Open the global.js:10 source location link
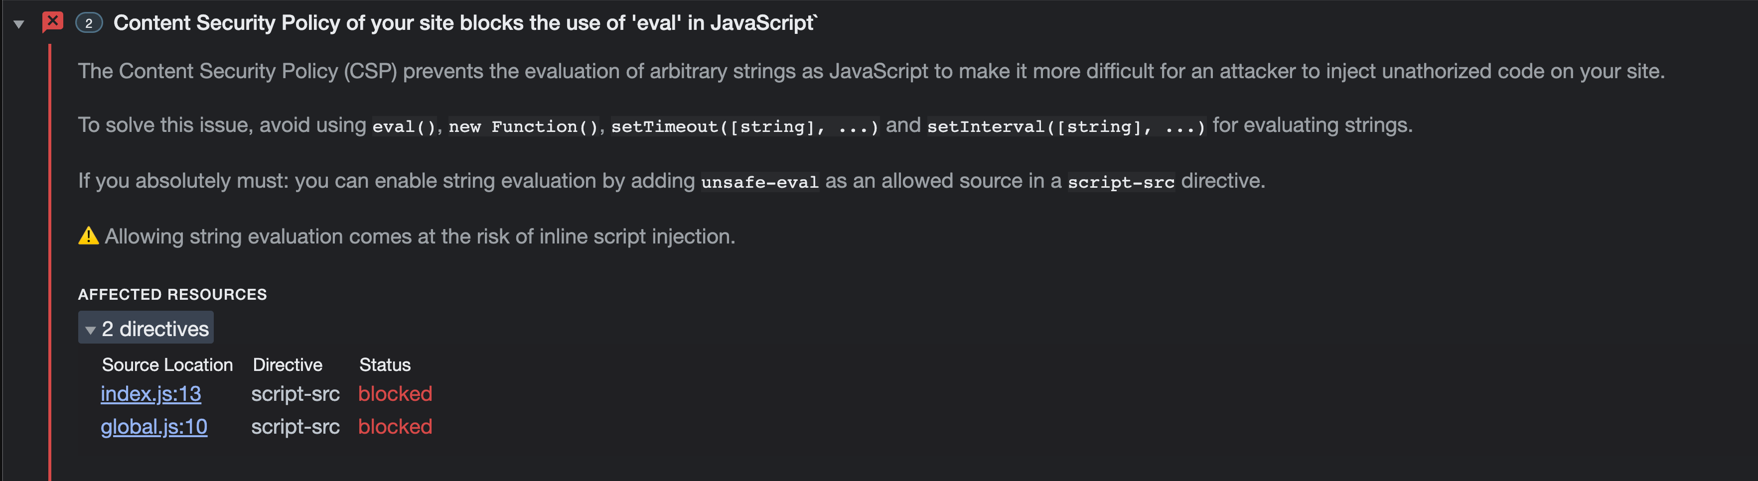The height and width of the screenshot is (481, 1758). [x=153, y=426]
